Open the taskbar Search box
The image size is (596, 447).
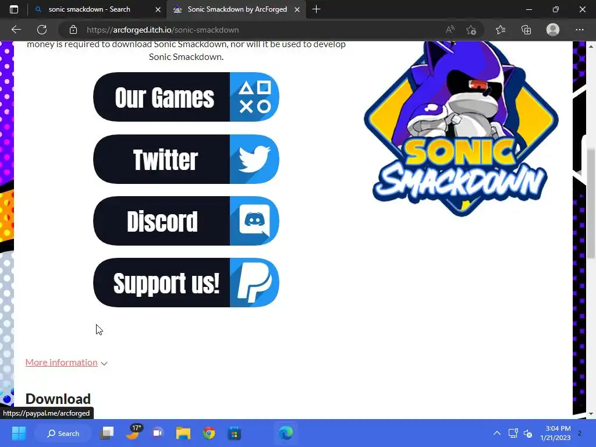pyautogui.click(x=63, y=433)
